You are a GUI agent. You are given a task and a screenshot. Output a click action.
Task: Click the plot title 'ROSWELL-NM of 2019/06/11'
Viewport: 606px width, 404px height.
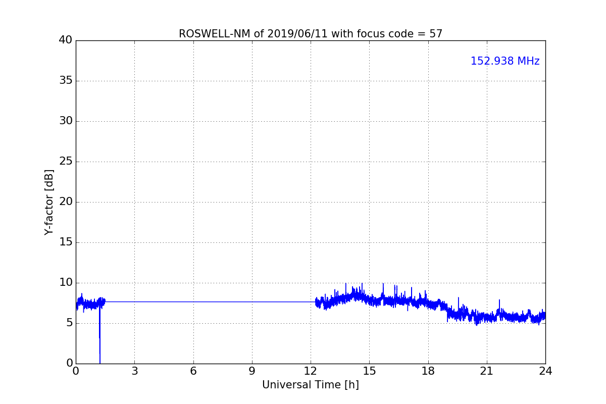pos(311,34)
